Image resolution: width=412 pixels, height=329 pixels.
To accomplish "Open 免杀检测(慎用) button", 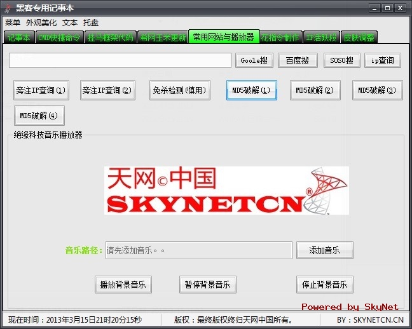I will tap(179, 90).
